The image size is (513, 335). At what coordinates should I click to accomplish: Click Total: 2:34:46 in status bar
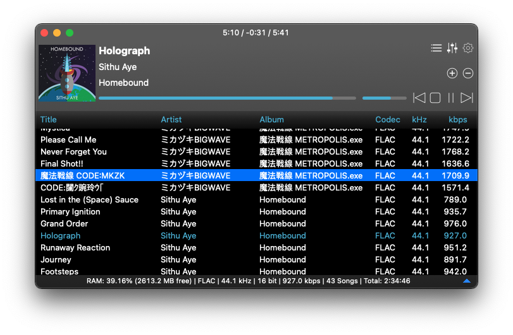386,281
